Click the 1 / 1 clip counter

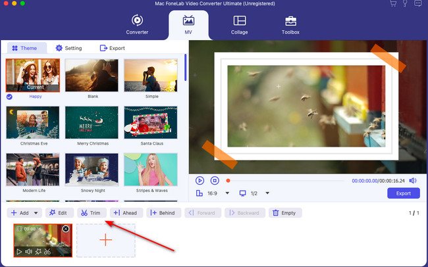click(x=414, y=213)
